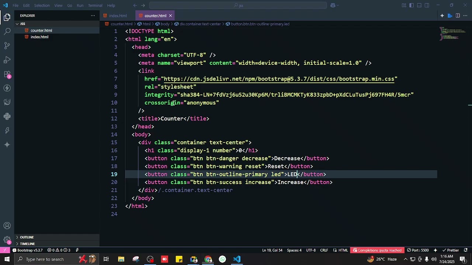472x265 pixels.
Task: Open the Thunder Client lightning icon in activity bar
Action: coord(7,88)
